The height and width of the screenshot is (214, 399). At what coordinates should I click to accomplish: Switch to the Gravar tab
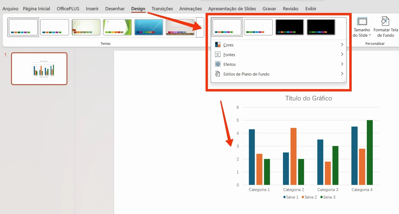[269, 9]
